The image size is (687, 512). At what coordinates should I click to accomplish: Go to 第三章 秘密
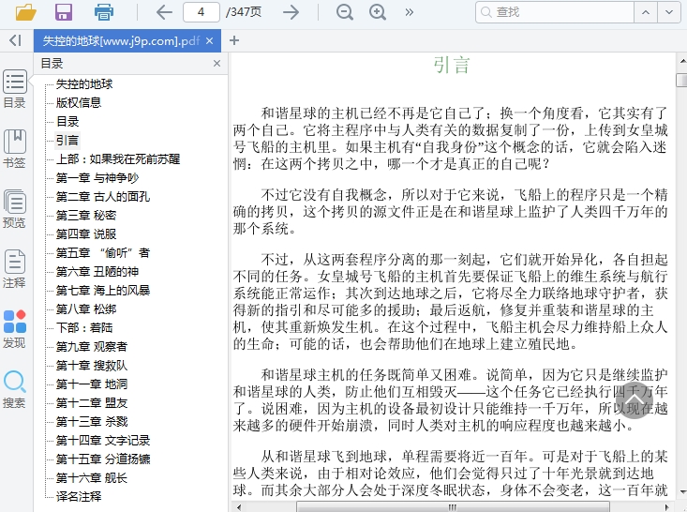point(86,216)
